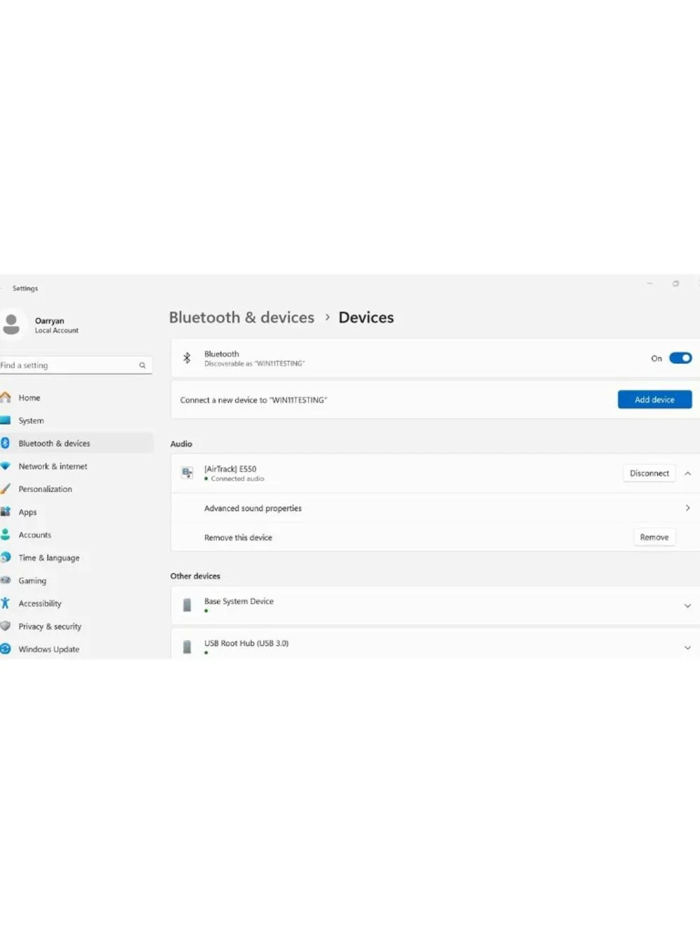This screenshot has height=933, width=700.
Task: Click the AirTrack E550 audio device icon
Action: 187,473
